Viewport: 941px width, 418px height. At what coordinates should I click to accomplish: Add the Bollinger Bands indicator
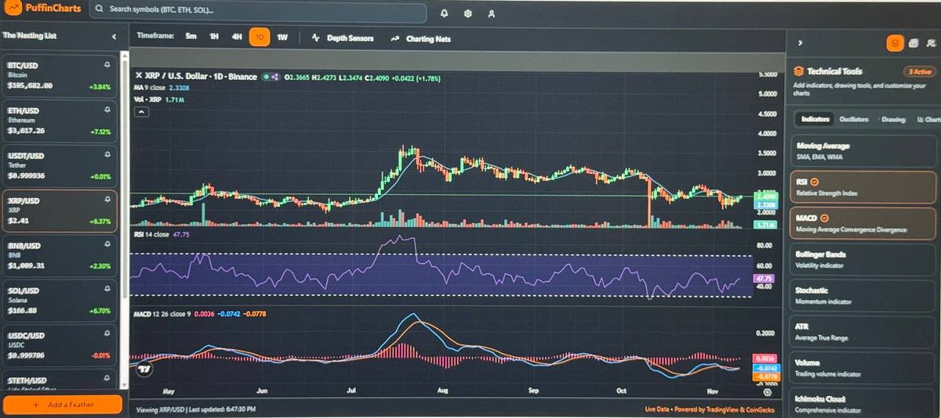863,259
